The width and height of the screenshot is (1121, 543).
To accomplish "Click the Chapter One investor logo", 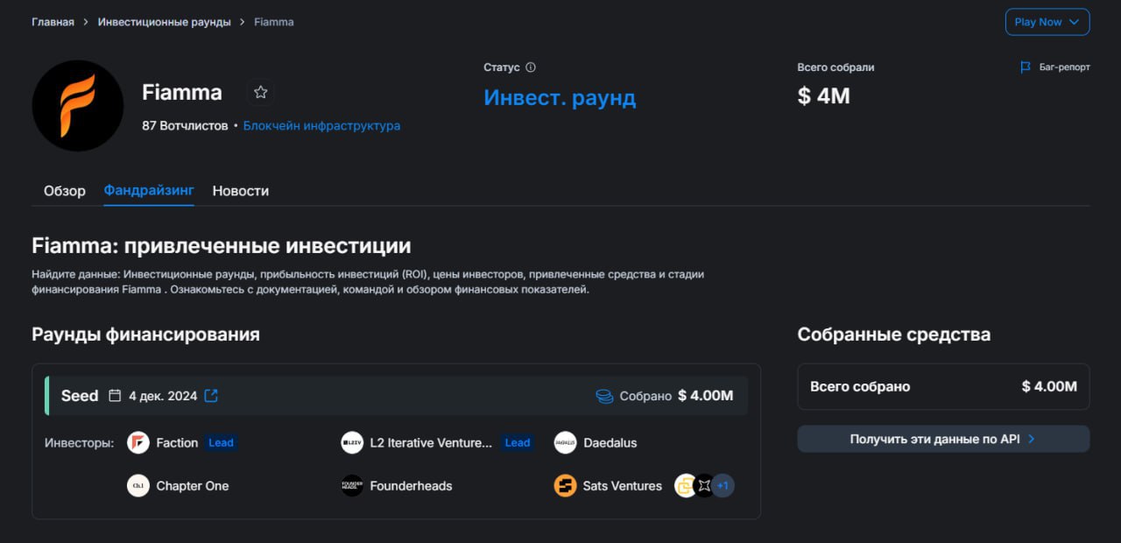I will pos(138,485).
